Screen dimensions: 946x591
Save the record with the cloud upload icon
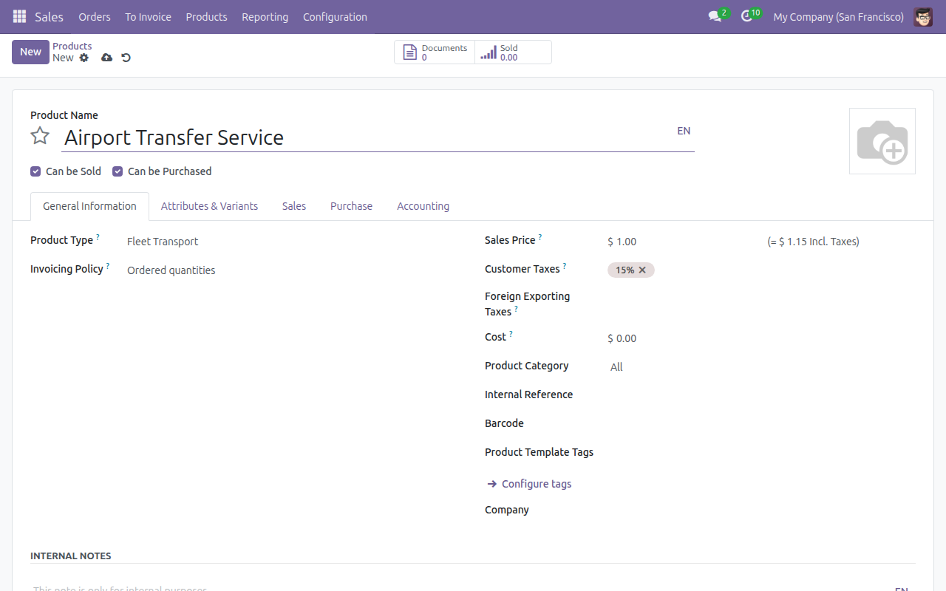pos(106,58)
